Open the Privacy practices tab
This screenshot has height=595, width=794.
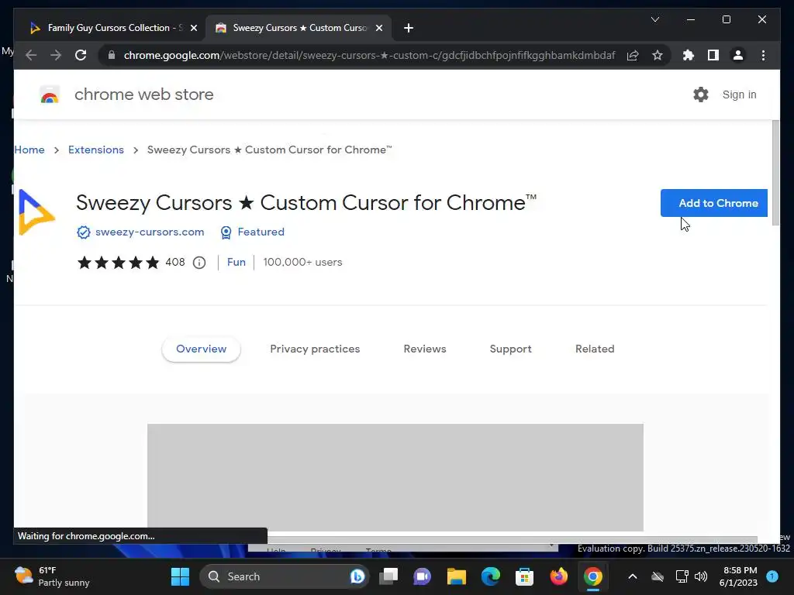click(x=315, y=349)
